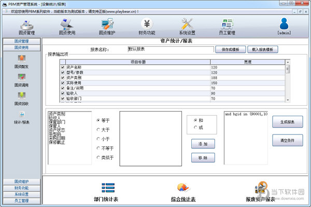This screenshot has height=207, width=311.
Task: Select the 等于 radio button
Action: point(98,120)
